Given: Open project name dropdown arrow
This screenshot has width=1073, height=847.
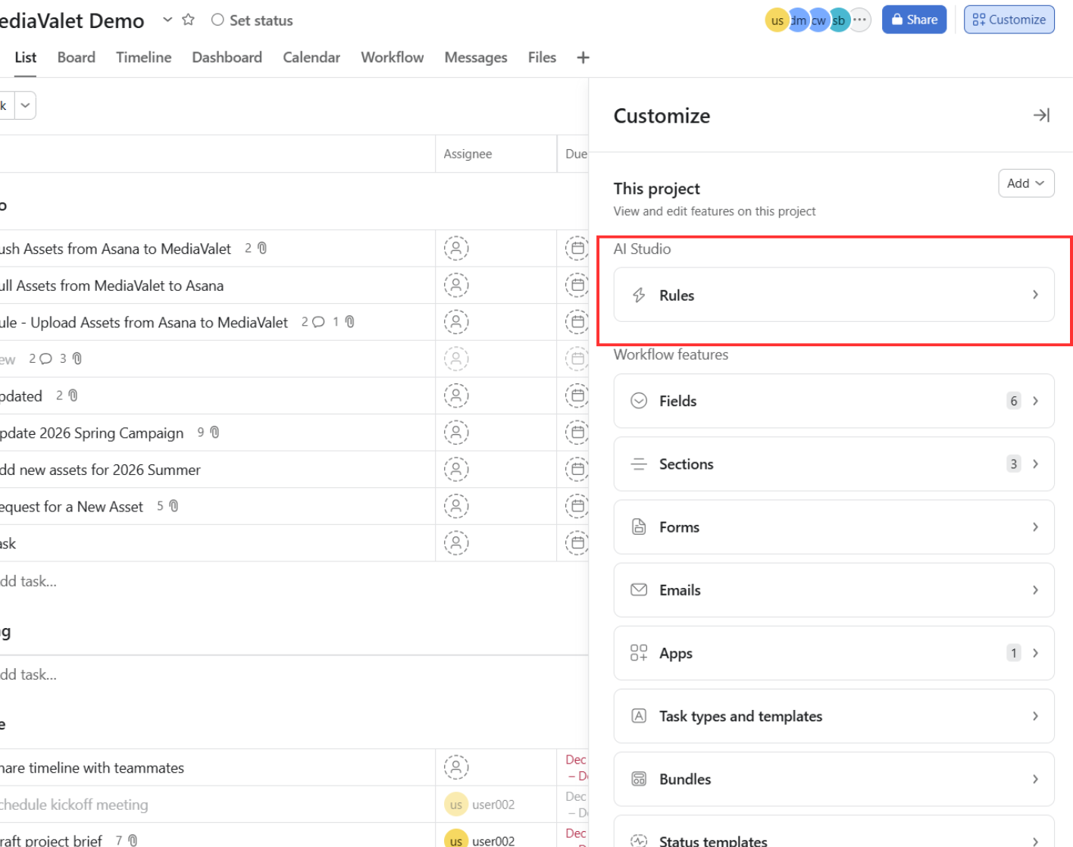Looking at the screenshot, I should coord(167,20).
